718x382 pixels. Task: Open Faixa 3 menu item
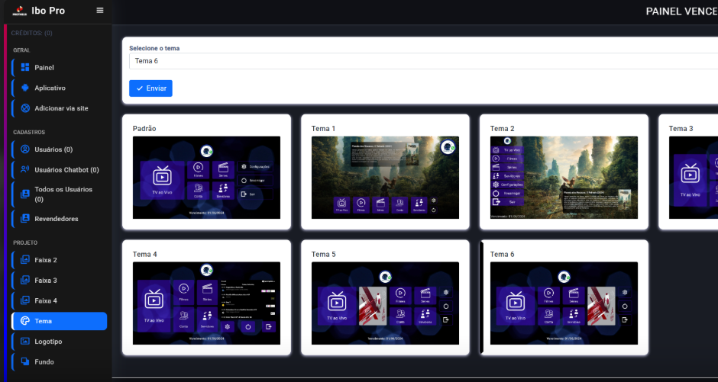[x=46, y=281]
